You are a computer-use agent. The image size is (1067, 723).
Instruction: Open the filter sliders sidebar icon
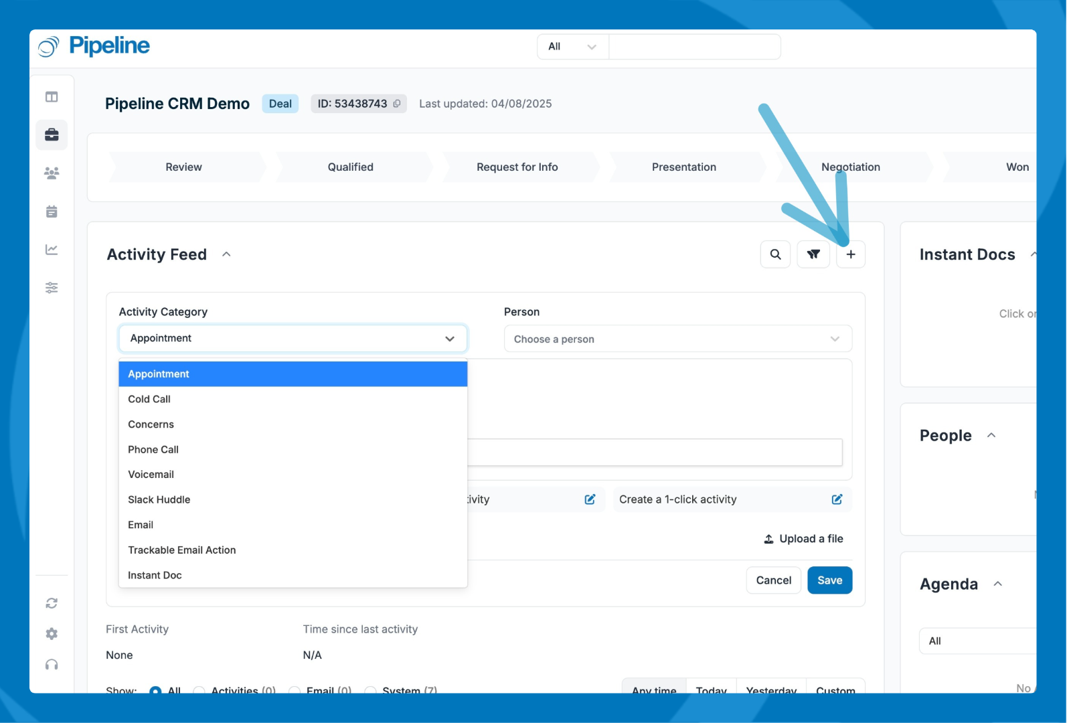[x=52, y=288]
